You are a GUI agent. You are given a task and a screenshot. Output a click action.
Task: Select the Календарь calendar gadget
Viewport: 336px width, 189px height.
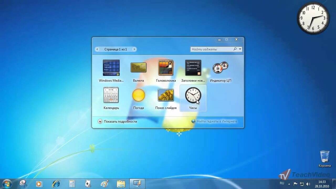111,98
